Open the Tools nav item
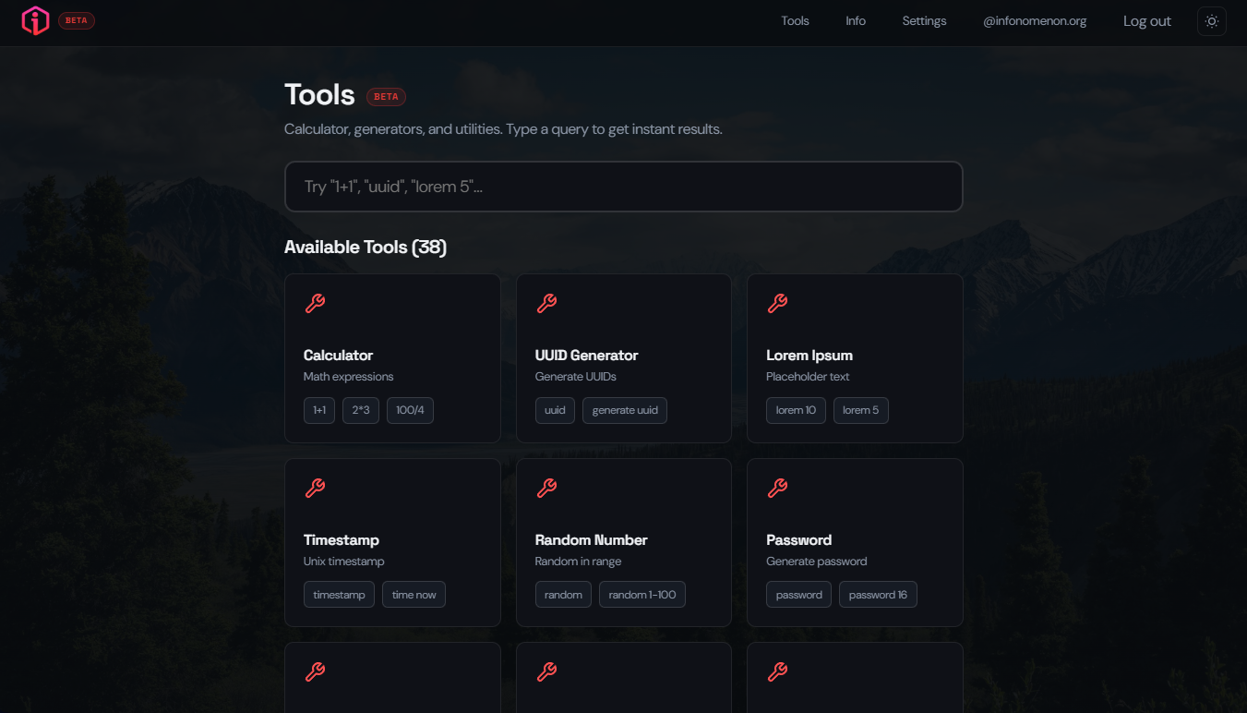This screenshot has width=1247, height=713. pyautogui.click(x=795, y=21)
